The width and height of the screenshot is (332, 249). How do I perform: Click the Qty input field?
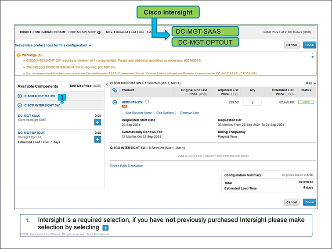pos(253,102)
